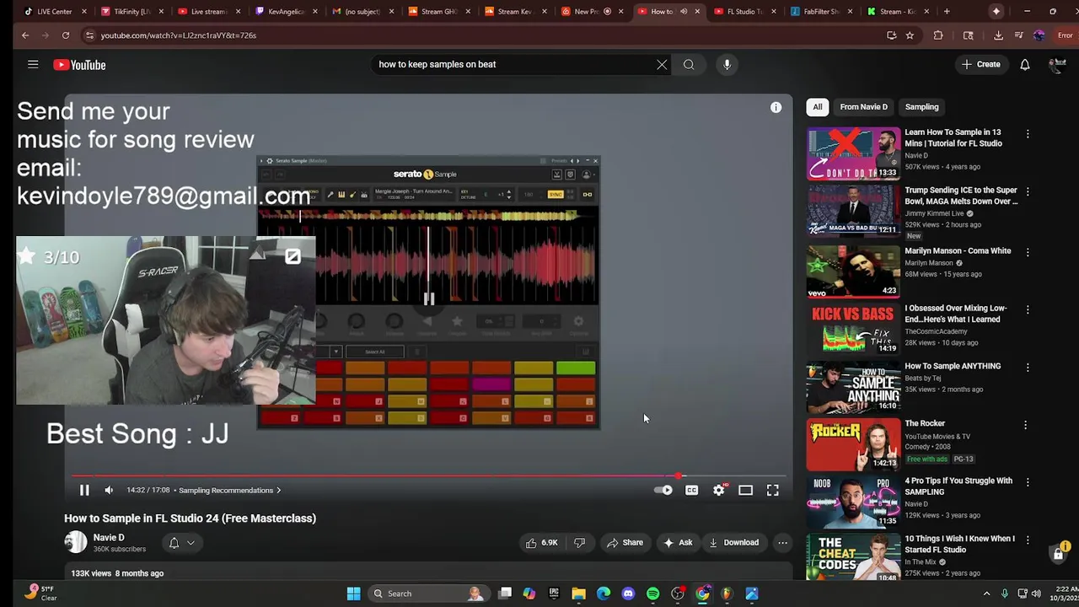Image resolution: width=1079 pixels, height=607 pixels.
Task: Switch to LIVE Center browser tab
Action: point(56,11)
